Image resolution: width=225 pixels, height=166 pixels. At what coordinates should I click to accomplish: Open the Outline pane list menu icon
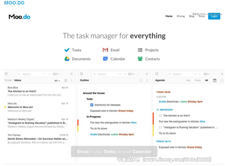(x=82, y=74)
